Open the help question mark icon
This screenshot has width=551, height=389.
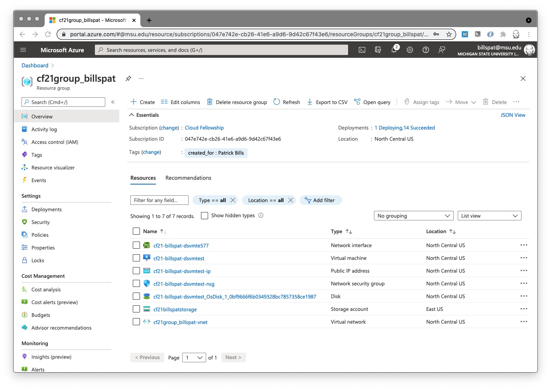pyautogui.click(x=426, y=50)
